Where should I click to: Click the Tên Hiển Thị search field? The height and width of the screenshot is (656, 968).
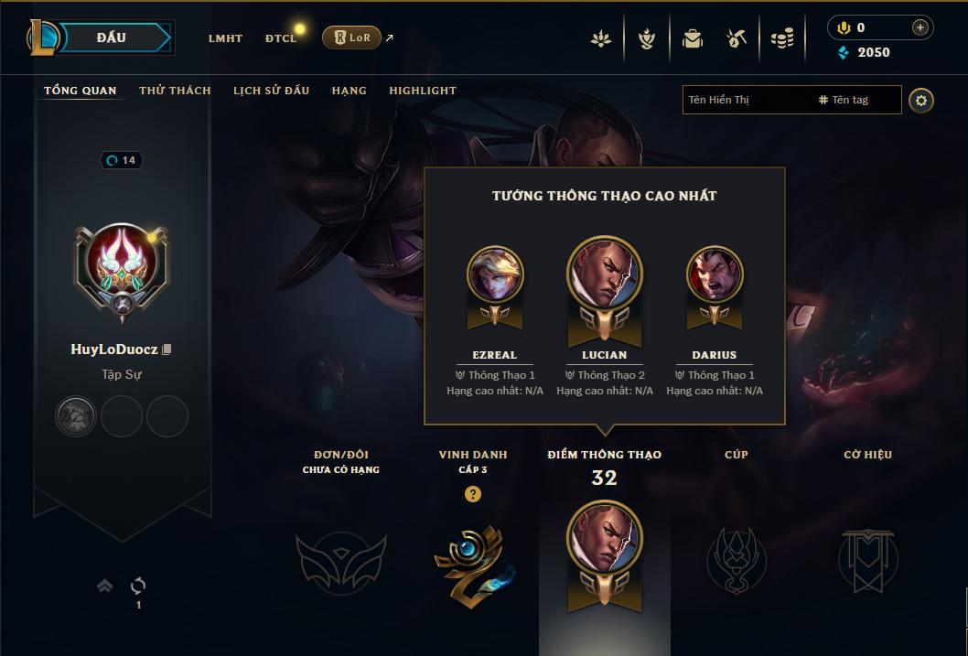[x=748, y=100]
